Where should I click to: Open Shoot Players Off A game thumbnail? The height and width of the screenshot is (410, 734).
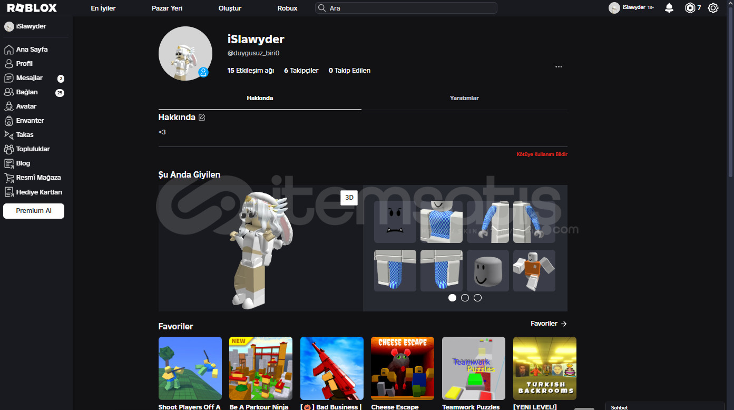(x=190, y=368)
